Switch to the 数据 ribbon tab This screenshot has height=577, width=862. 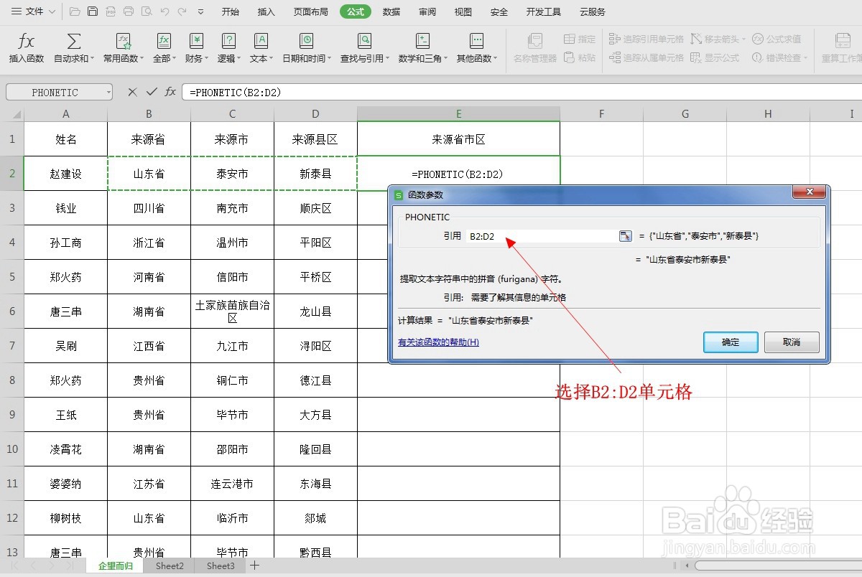pyautogui.click(x=391, y=11)
